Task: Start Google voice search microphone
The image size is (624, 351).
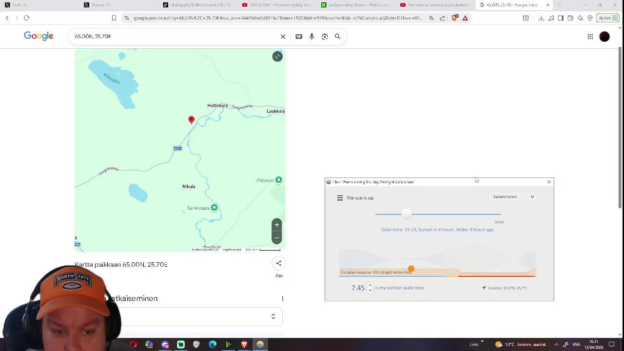Action: point(312,37)
